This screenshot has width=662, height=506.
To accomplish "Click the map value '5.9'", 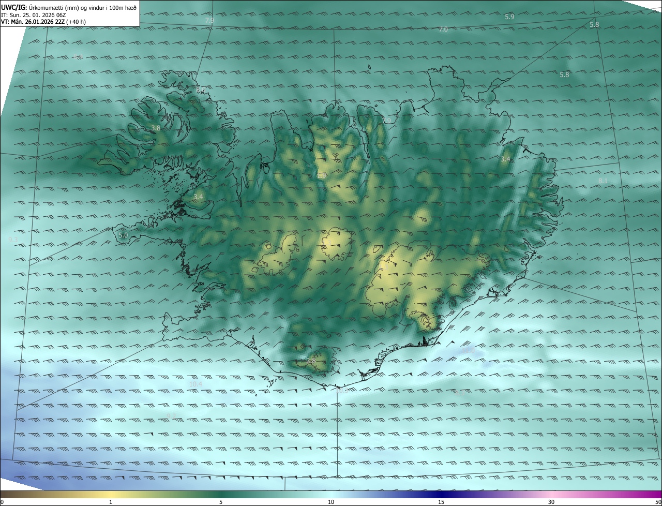I will click(509, 17).
